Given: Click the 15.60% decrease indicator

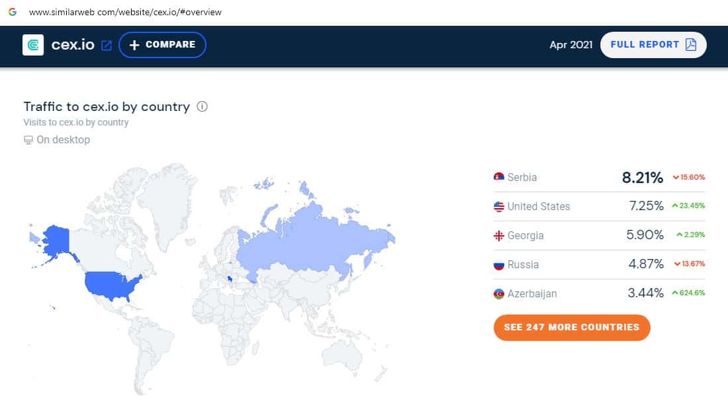Looking at the screenshot, I should tap(689, 177).
